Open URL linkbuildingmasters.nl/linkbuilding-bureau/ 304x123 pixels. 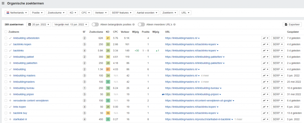[x=192, y=88]
